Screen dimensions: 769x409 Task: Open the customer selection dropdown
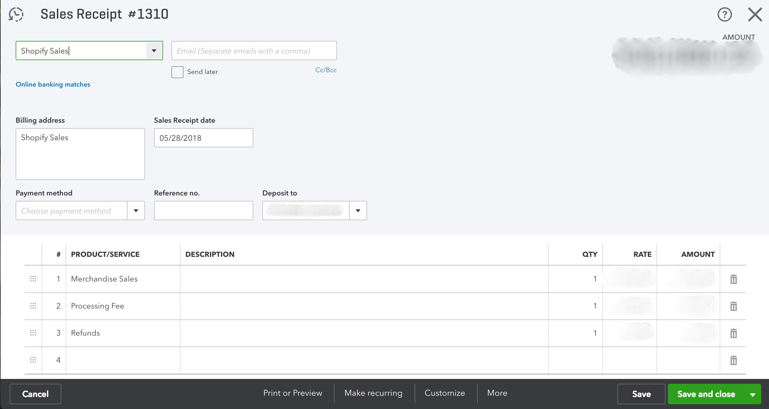[154, 51]
